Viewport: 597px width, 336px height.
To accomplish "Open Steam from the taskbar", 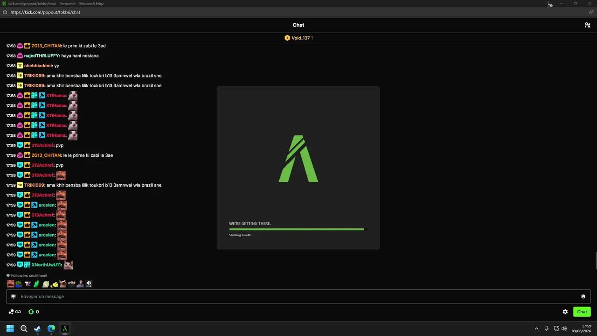I will click(x=37, y=329).
